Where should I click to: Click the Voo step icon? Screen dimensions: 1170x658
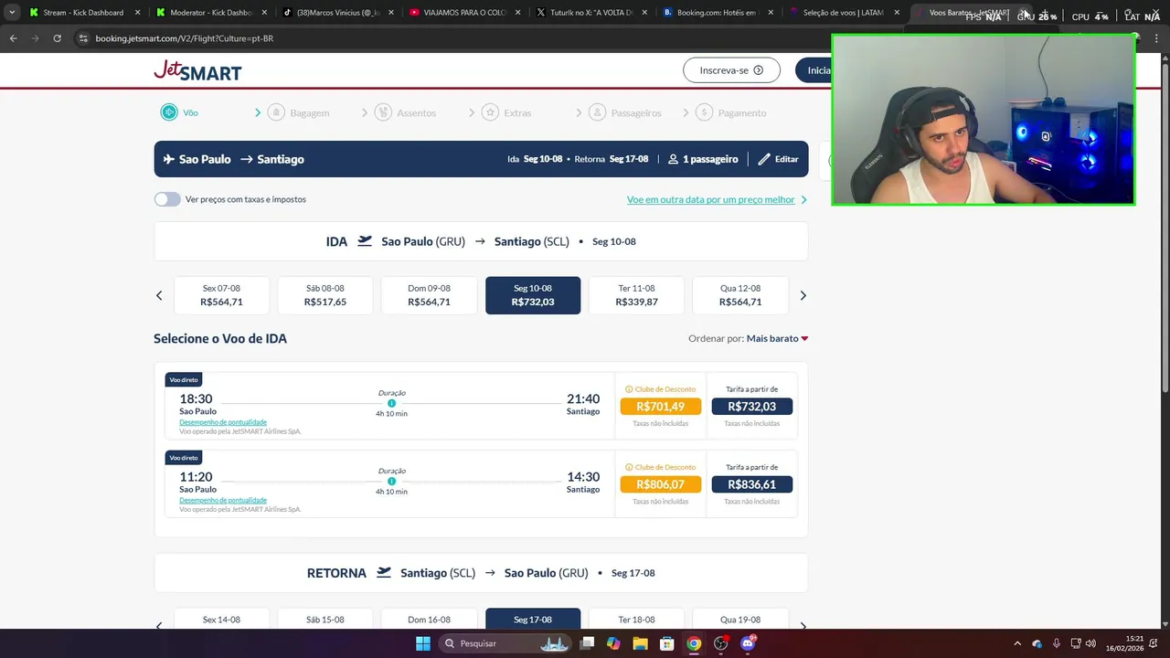[x=169, y=112]
